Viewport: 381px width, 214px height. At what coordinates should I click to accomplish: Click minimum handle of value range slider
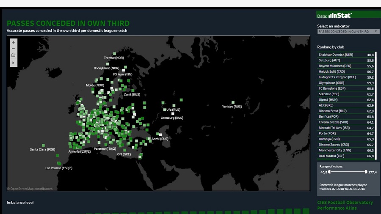[x=329, y=172]
